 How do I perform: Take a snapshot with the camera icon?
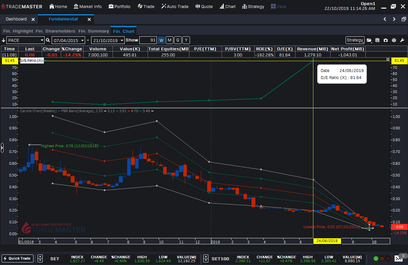[x=385, y=40]
